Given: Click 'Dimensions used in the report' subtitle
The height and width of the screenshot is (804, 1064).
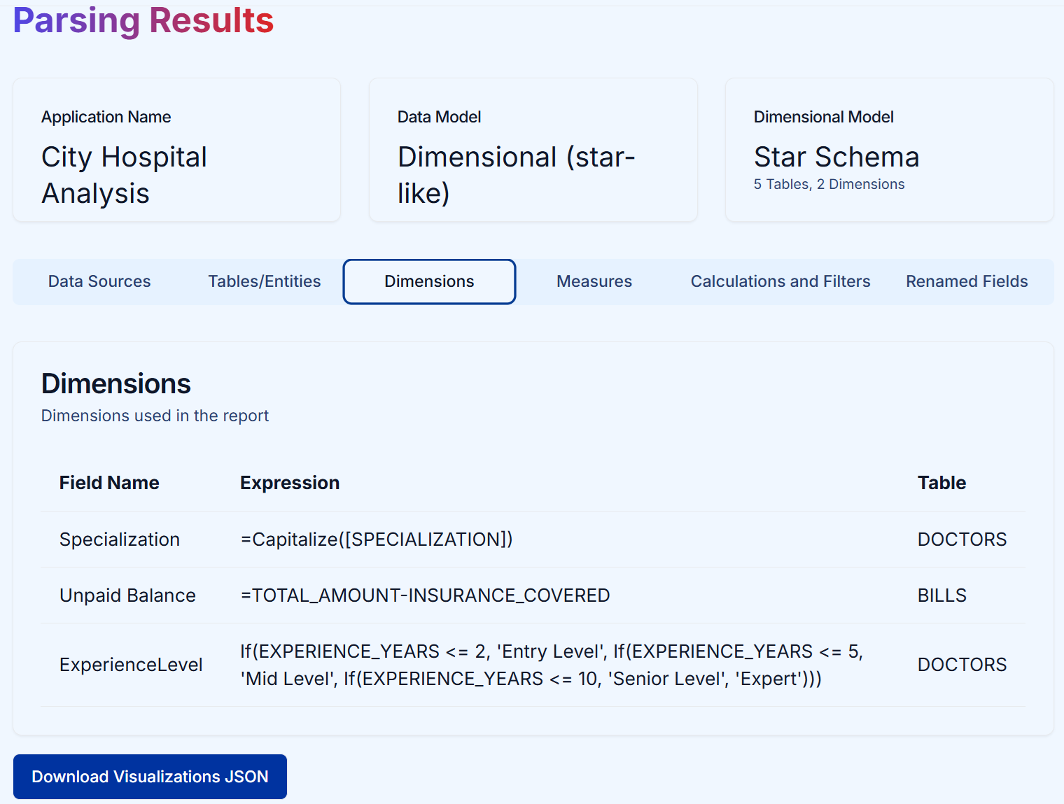Looking at the screenshot, I should click(155, 416).
